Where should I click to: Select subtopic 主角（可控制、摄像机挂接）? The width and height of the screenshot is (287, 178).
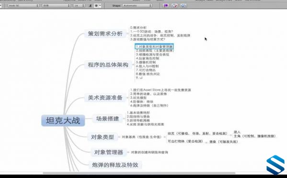[254, 136]
